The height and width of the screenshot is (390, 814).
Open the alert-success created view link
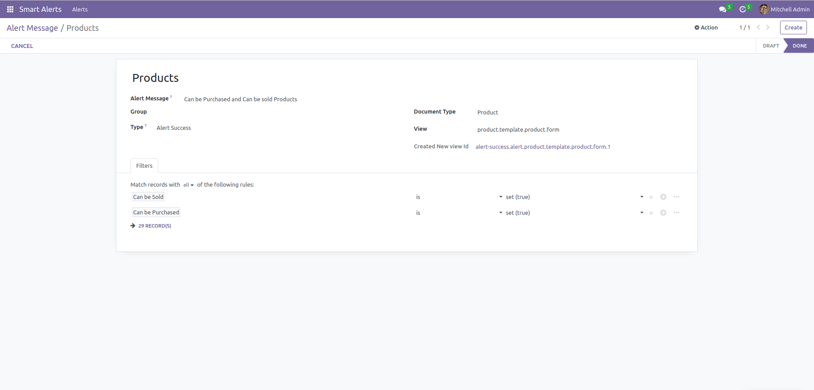tap(543, 147)
